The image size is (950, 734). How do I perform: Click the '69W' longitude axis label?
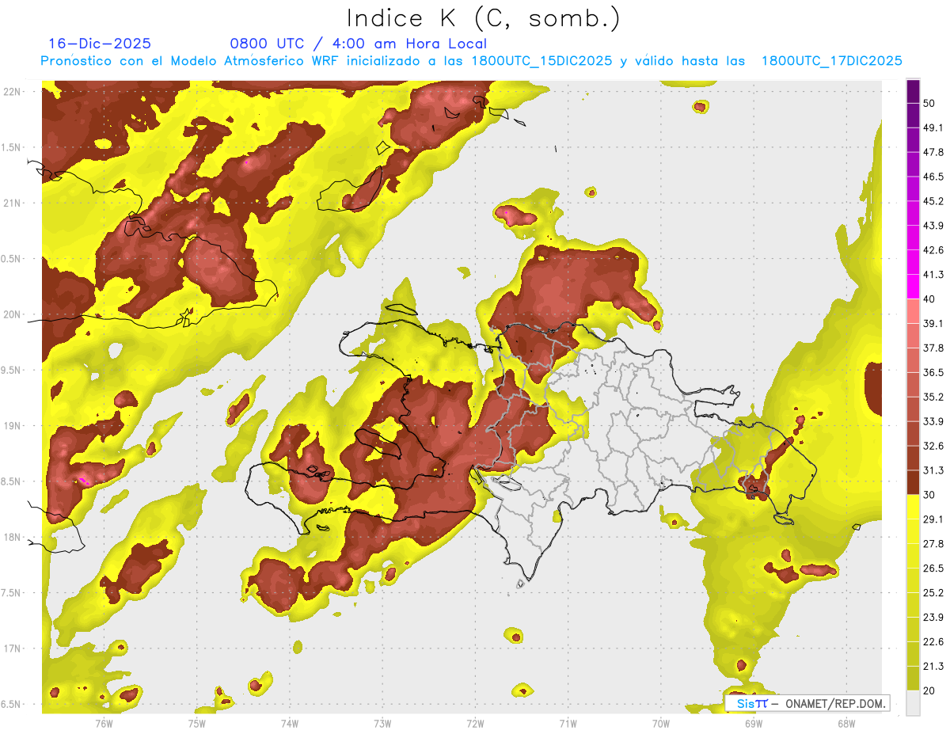(754, 724)
